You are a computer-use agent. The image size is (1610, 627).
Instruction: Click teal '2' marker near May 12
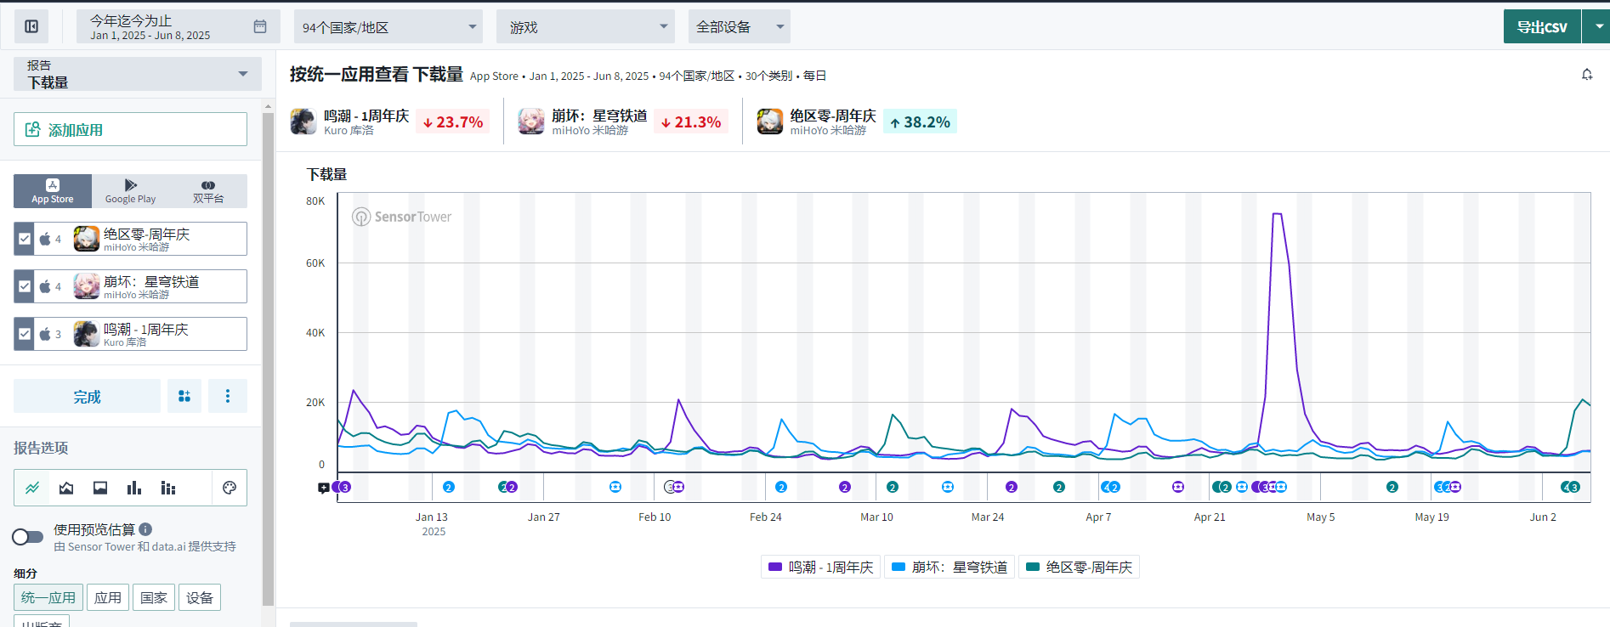click(x=1392, y=487)
